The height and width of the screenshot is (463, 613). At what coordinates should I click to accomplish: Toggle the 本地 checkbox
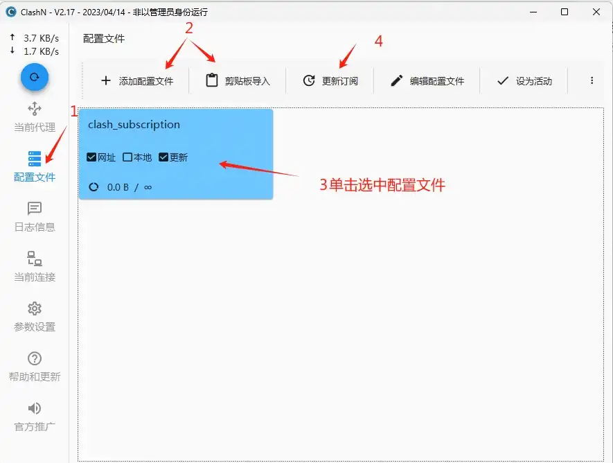(x=127, y=157)
